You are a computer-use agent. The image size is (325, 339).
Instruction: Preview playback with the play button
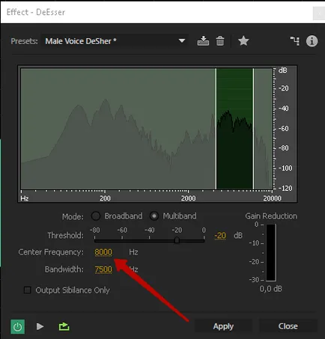coord(40,326)
